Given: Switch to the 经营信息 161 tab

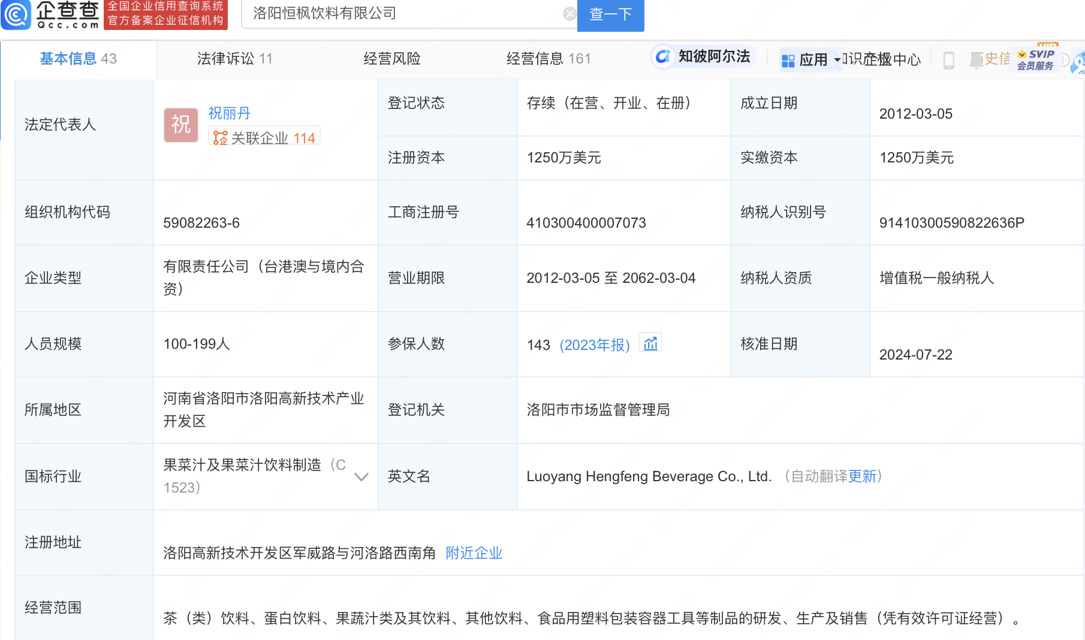Looking at the screenshot, I should 548,59.
